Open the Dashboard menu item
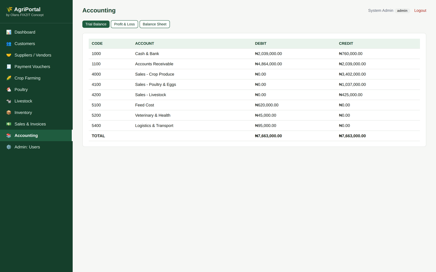 click(x=36, y=32)
